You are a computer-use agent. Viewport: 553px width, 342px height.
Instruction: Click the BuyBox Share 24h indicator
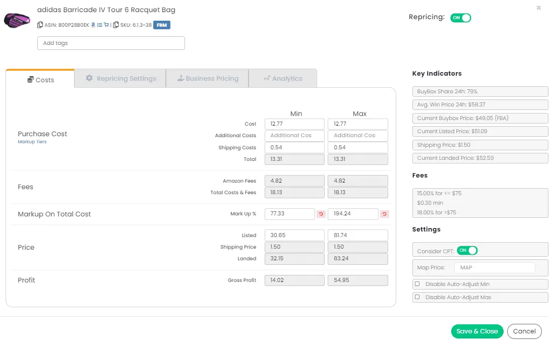tap(480, 91)
